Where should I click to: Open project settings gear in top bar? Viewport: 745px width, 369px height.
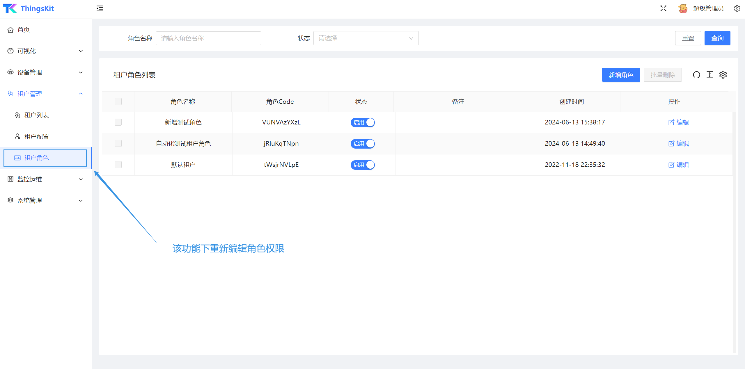(737, 8)
